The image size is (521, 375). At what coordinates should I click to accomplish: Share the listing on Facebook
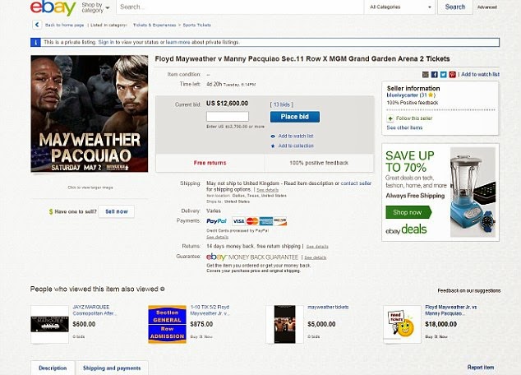(x=434, y=75)
